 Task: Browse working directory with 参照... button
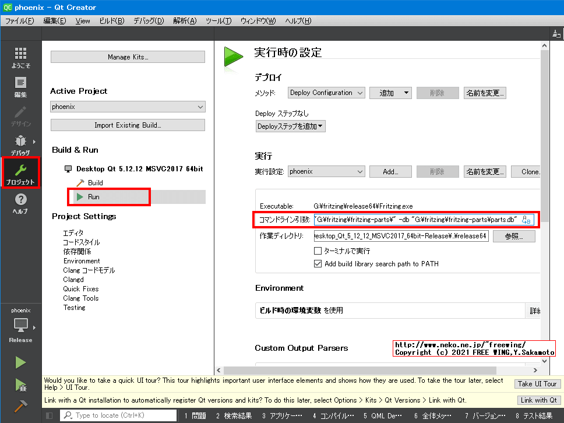pyautogui.click(x=514, y=237)
